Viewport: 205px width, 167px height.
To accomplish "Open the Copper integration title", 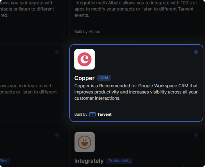I will (x=84, y=78).
